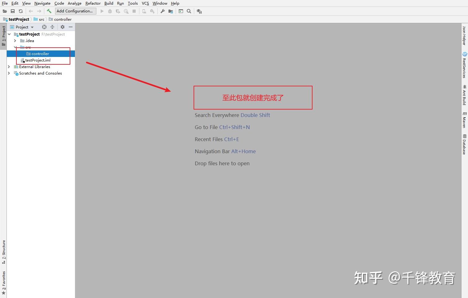Open Project Structure dialog icon
This screenshot has height=298, width=468.
coord(170,11)
